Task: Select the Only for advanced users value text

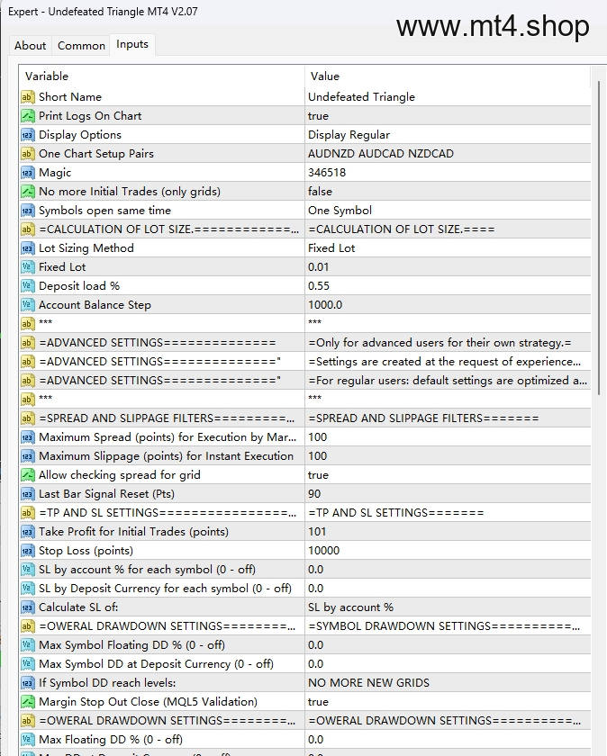Action: 439,343
